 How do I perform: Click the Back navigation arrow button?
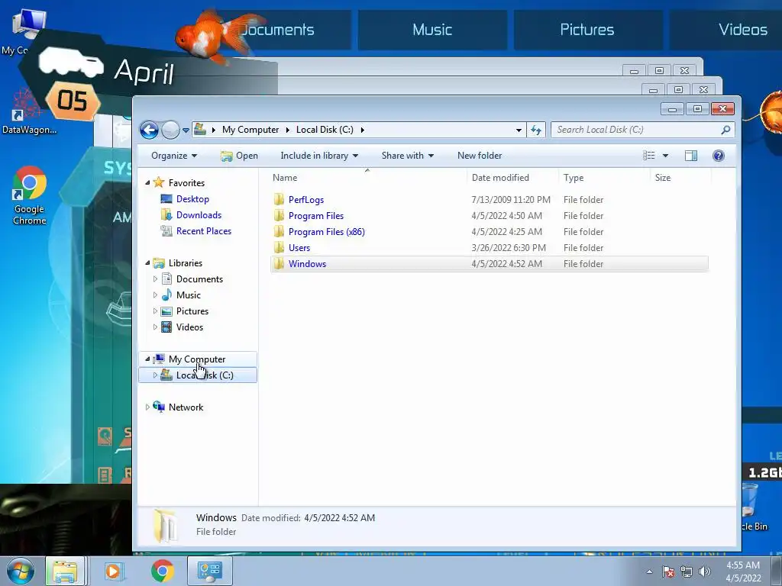[149, 130]
